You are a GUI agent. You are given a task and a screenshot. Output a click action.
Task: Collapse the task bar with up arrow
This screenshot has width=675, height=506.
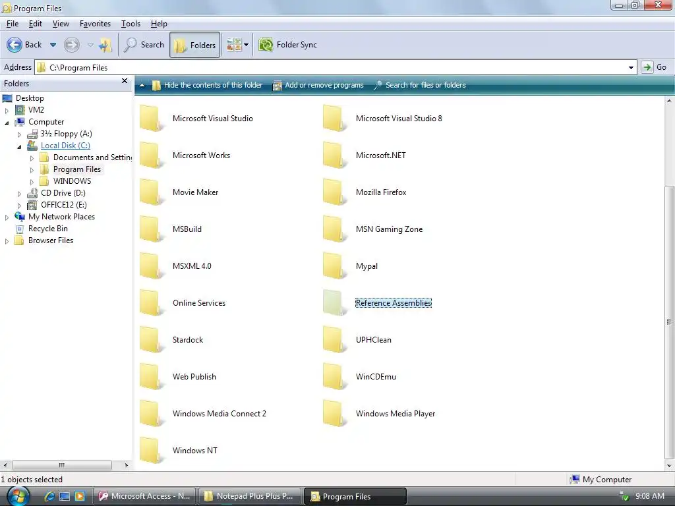click(142, 85)
